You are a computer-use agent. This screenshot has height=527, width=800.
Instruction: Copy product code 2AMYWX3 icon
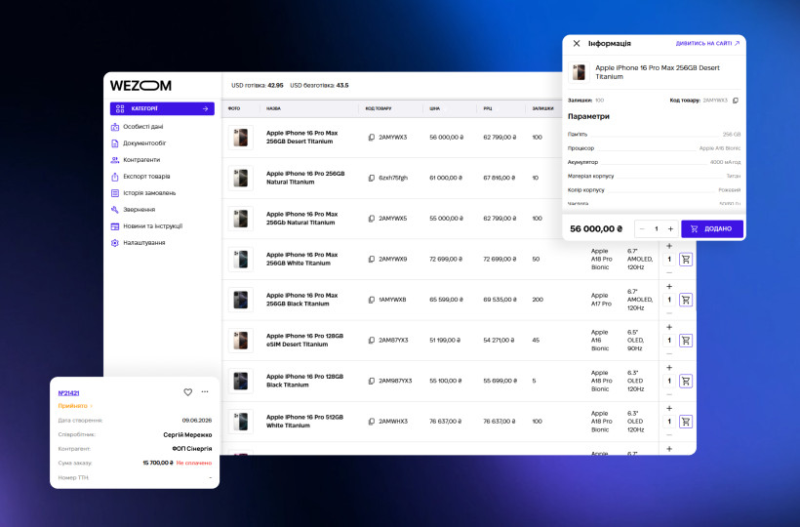(372, 138)
